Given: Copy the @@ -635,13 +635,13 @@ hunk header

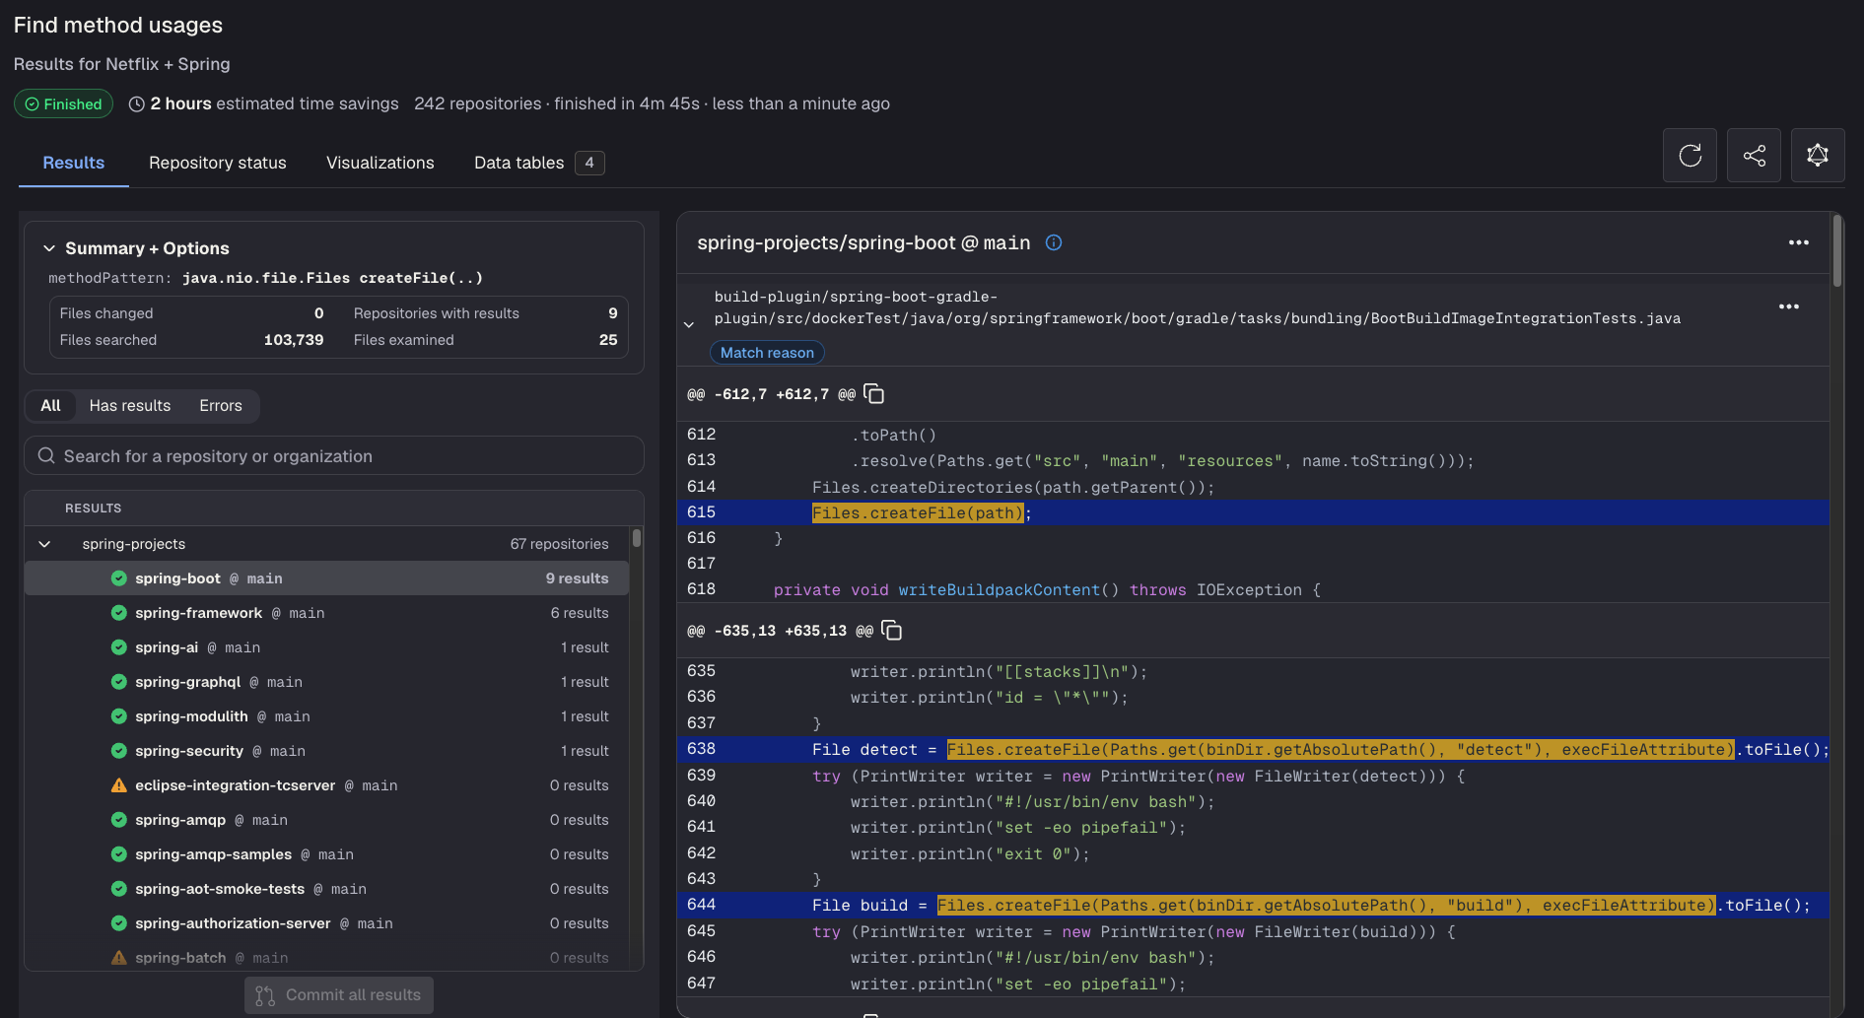Looking at the screenshot, I should point(892,630).
